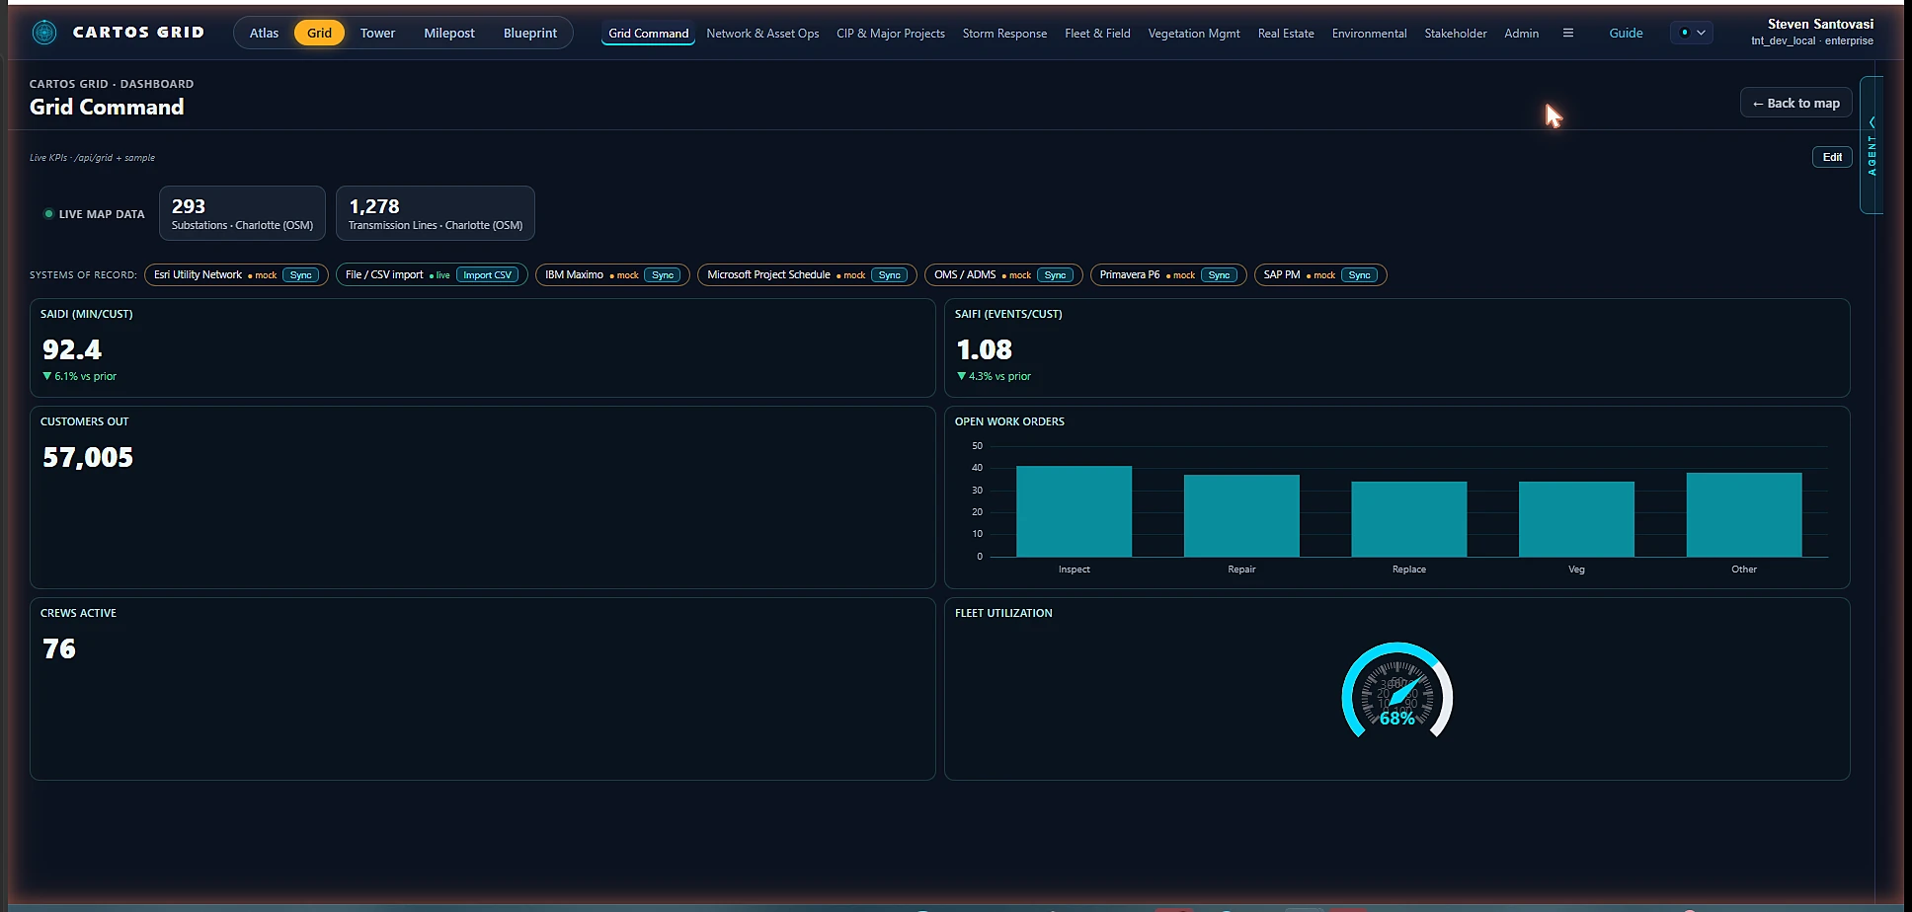Click the Back to map button

pos(1795,103)
